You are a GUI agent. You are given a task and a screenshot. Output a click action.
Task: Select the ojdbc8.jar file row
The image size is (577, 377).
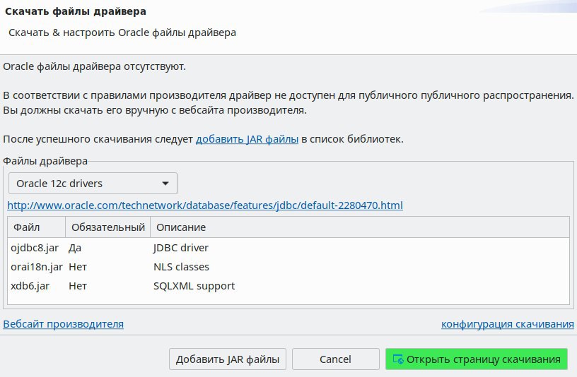pos(288,248)
